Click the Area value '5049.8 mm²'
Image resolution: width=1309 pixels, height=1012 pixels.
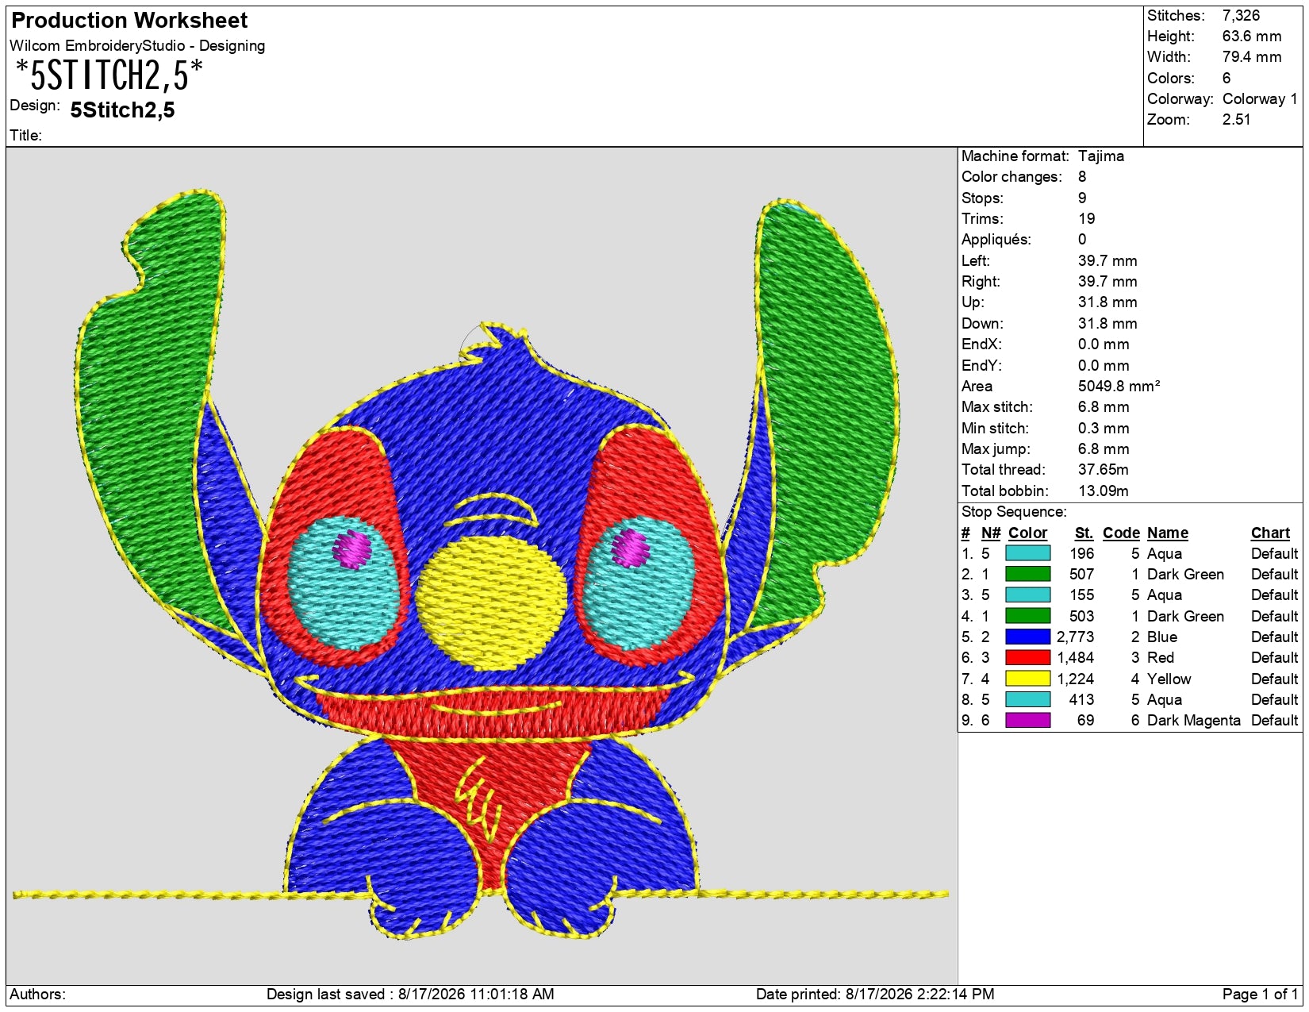(x=1119, y=386)
